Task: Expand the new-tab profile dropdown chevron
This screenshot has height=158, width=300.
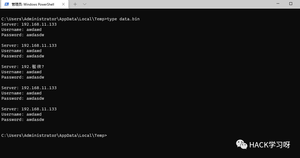Action: pos(85,4)
